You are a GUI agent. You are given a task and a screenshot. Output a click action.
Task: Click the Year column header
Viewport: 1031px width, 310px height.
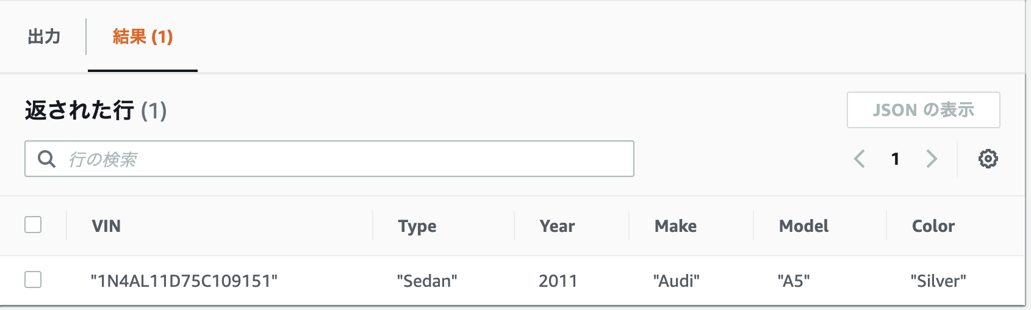click(x=557, y=226)
